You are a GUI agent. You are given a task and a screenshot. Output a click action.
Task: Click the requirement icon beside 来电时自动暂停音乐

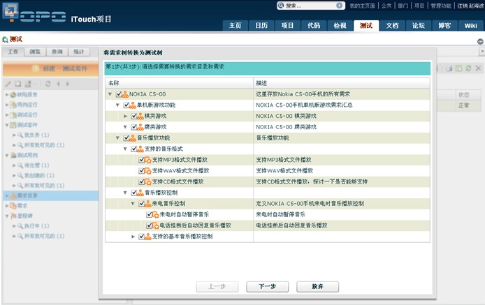click(156, 215)
